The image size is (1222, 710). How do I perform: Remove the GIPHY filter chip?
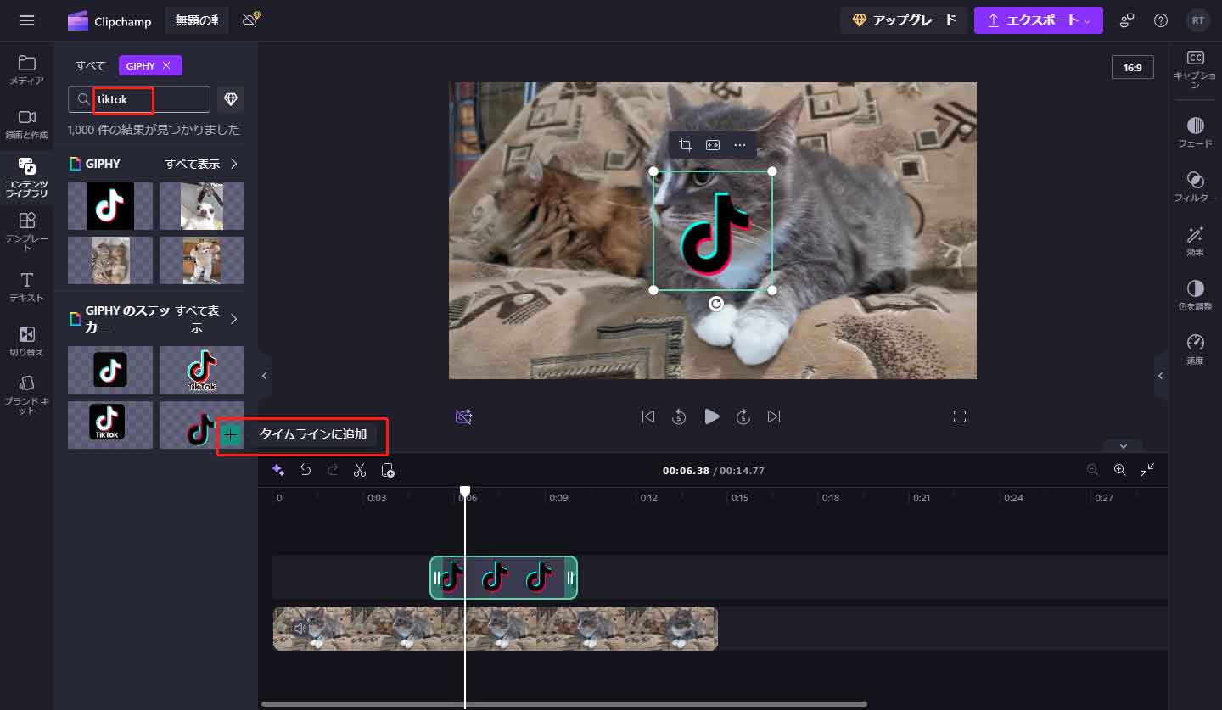coord(166,65)
